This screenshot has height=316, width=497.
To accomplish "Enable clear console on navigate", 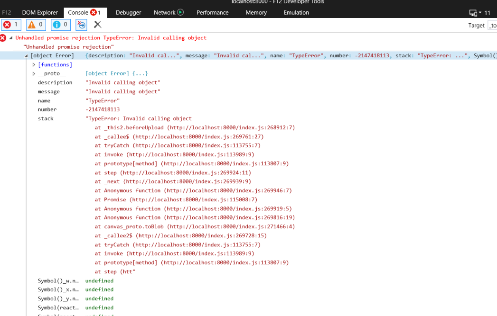I will click(x=80, y=25).
